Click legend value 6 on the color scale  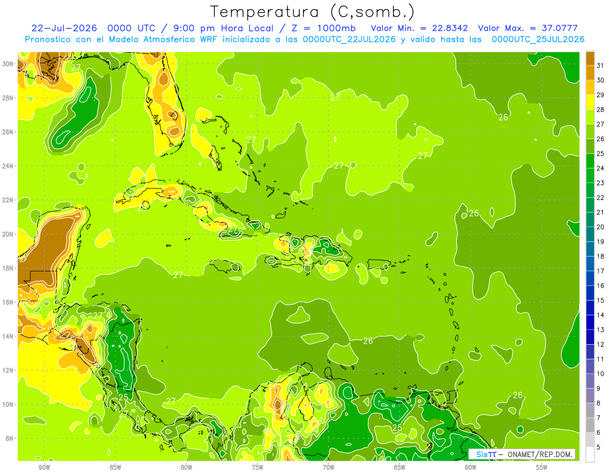point(599,433)
